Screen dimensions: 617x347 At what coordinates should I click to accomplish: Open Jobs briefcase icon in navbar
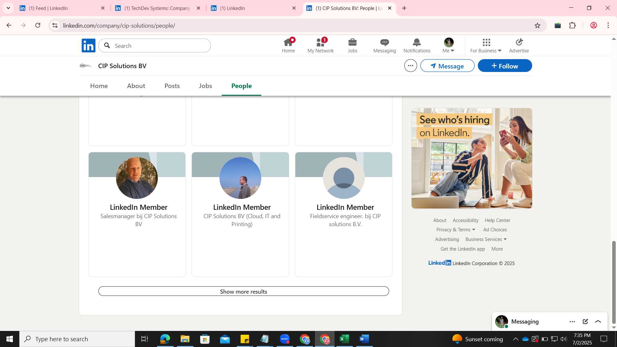pyautogui.click(x=353, y=45)
